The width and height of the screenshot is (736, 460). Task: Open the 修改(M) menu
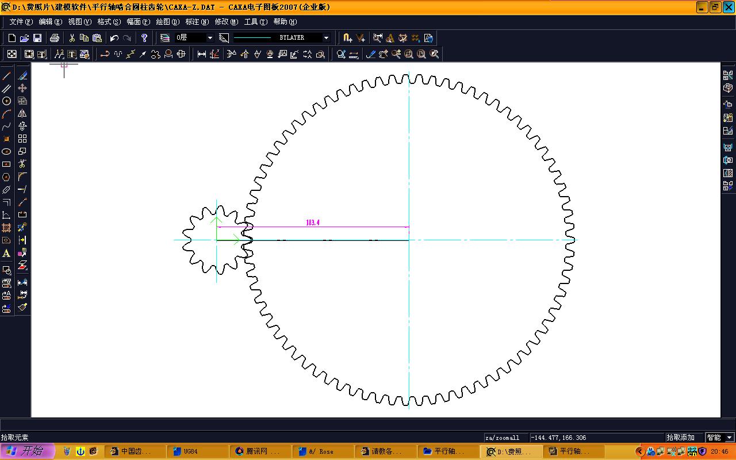pyautogui.click(x=226, y=22)
